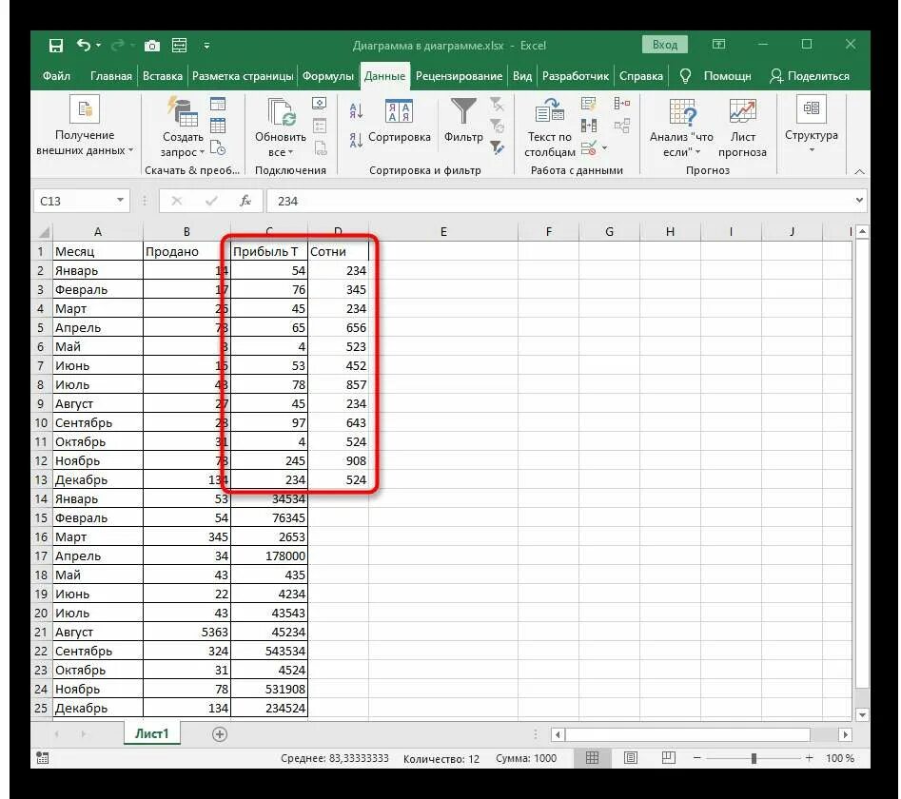
Task: Add a new sheet with plus icon
Action: (x=220, y=734)
